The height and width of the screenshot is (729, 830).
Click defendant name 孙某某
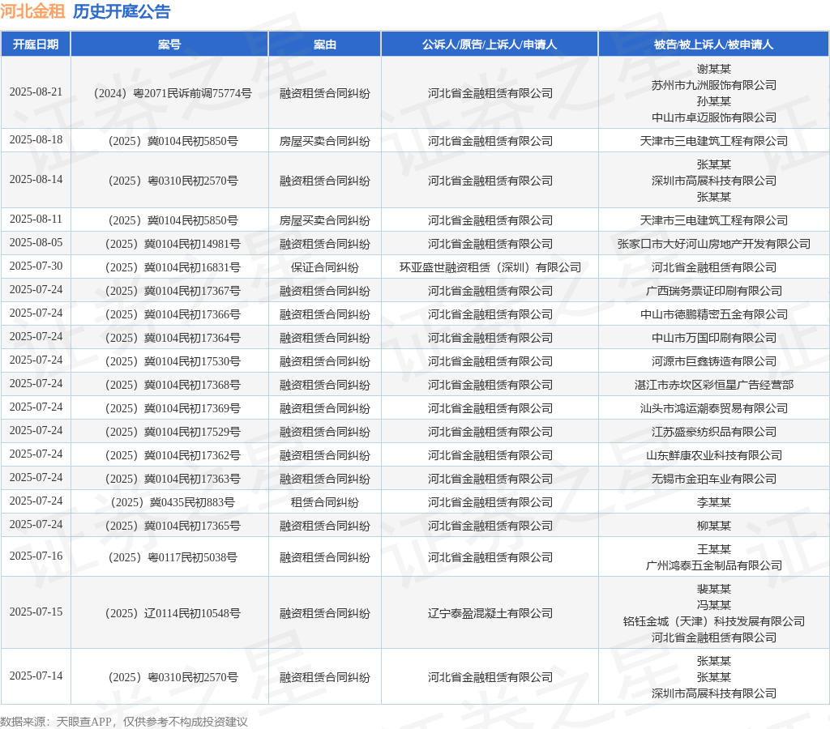[x=713, y=101]
